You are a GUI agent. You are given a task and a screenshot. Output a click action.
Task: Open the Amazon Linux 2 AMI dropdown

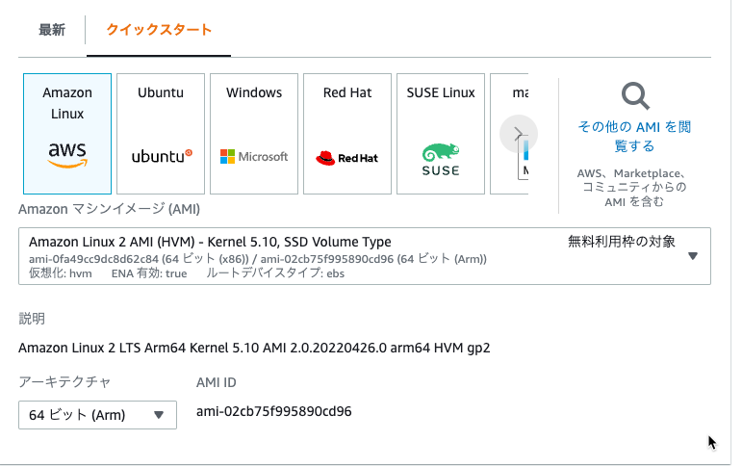click(365, 256)
